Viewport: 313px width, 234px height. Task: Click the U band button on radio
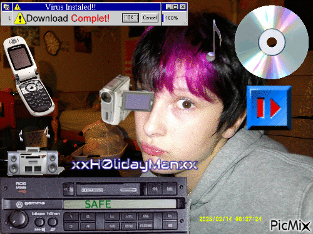coord(112,217)
